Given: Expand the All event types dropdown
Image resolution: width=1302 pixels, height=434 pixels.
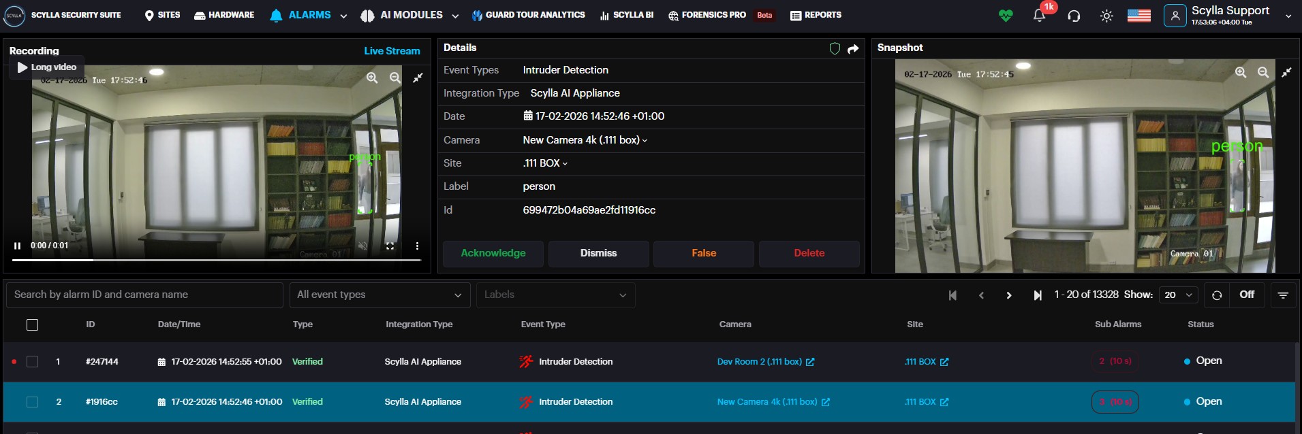Looking at the screenshot, I should tap(379, 295).
